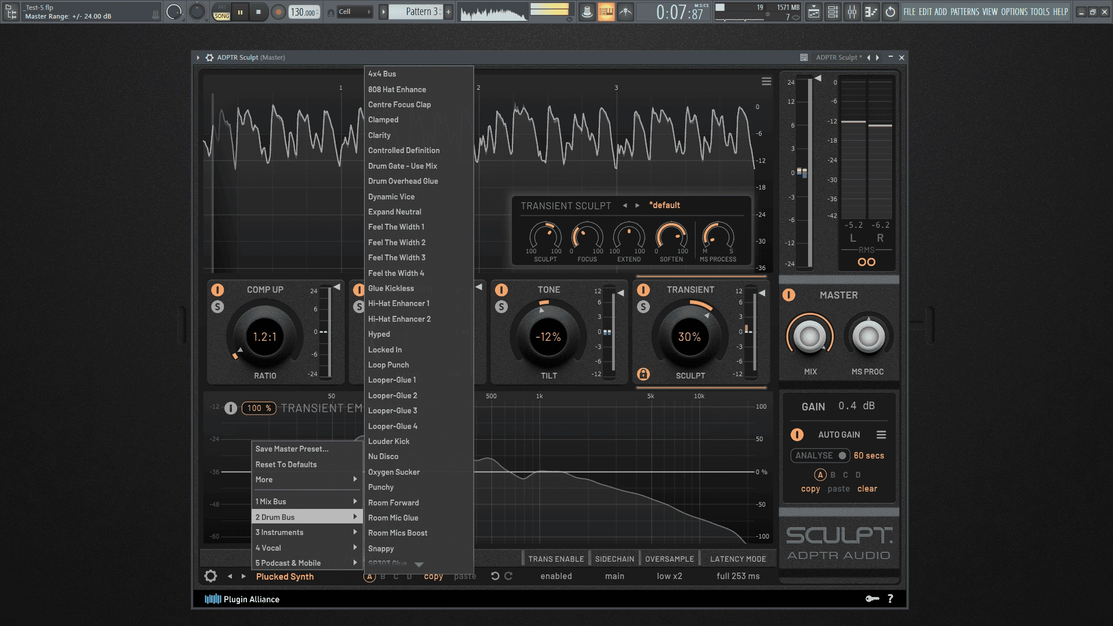Screen dimensions: 1113x626
Task: Click the ANALYSE button
Action: (x=820, y=456)
